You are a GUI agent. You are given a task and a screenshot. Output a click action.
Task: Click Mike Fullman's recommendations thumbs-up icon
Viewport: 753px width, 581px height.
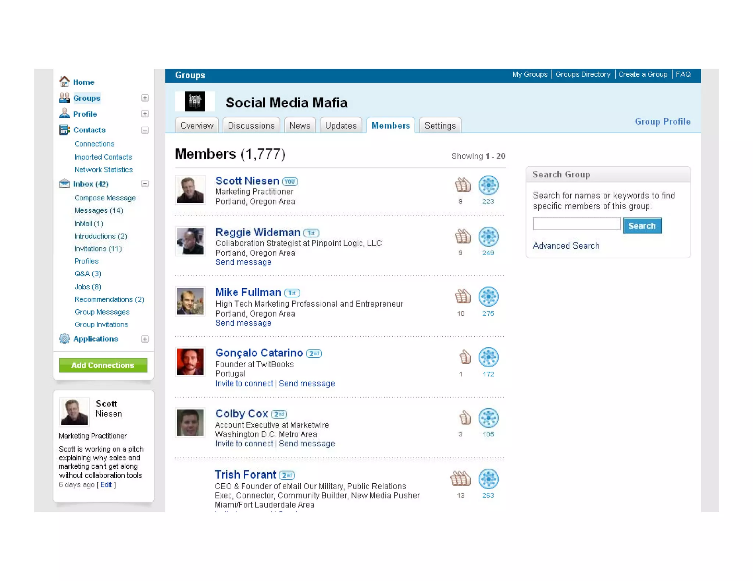tap(462, 296)
